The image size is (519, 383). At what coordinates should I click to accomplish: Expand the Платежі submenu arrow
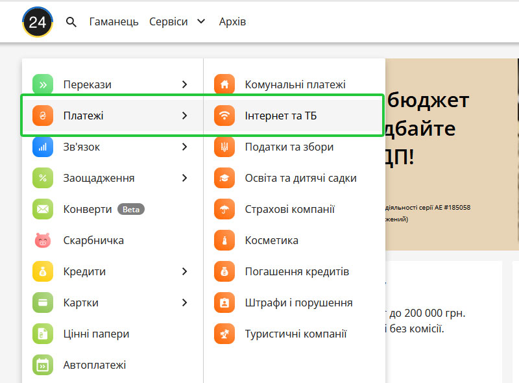click(x=185, y=116)
